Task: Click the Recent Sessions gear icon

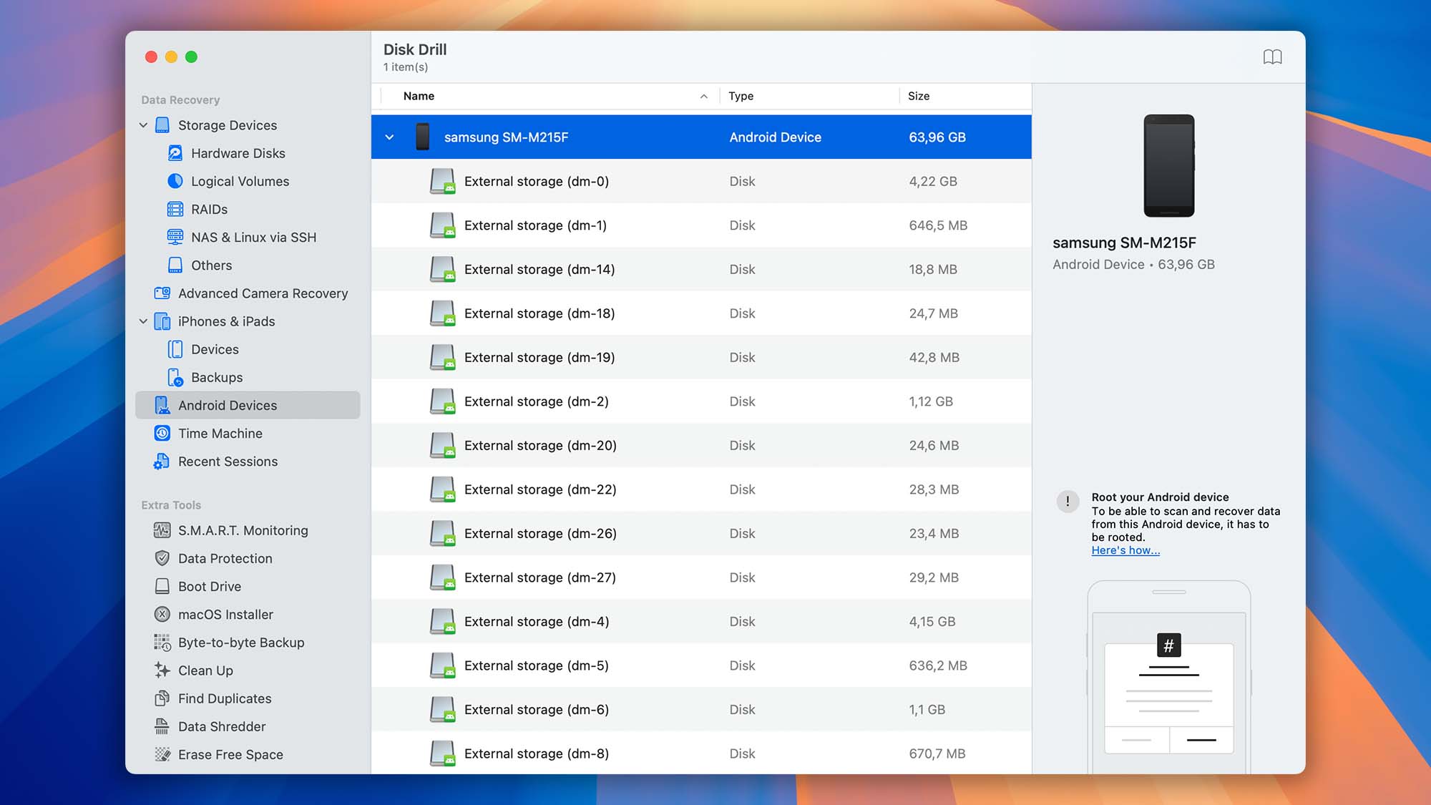Action: [x=162, y=462]
